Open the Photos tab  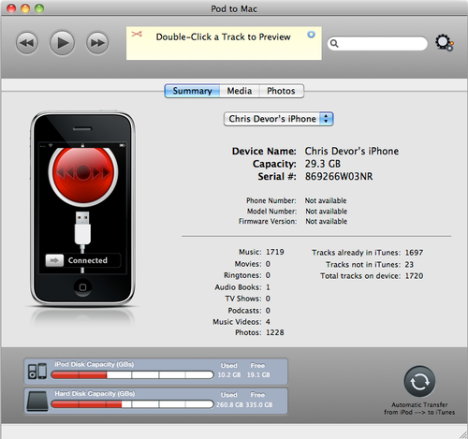coord(281,91)
